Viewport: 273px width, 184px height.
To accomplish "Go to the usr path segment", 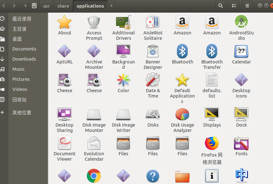I will pyautogui.click(x=46, y=6).
